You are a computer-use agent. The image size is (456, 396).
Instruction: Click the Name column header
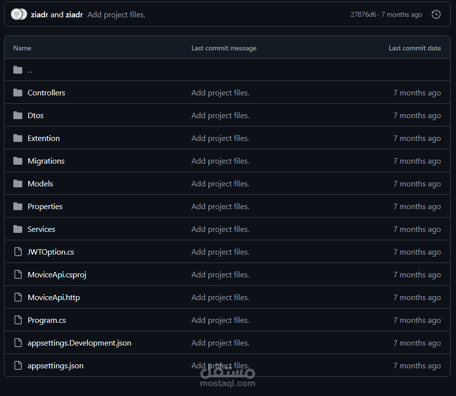(x=22, y=48)
